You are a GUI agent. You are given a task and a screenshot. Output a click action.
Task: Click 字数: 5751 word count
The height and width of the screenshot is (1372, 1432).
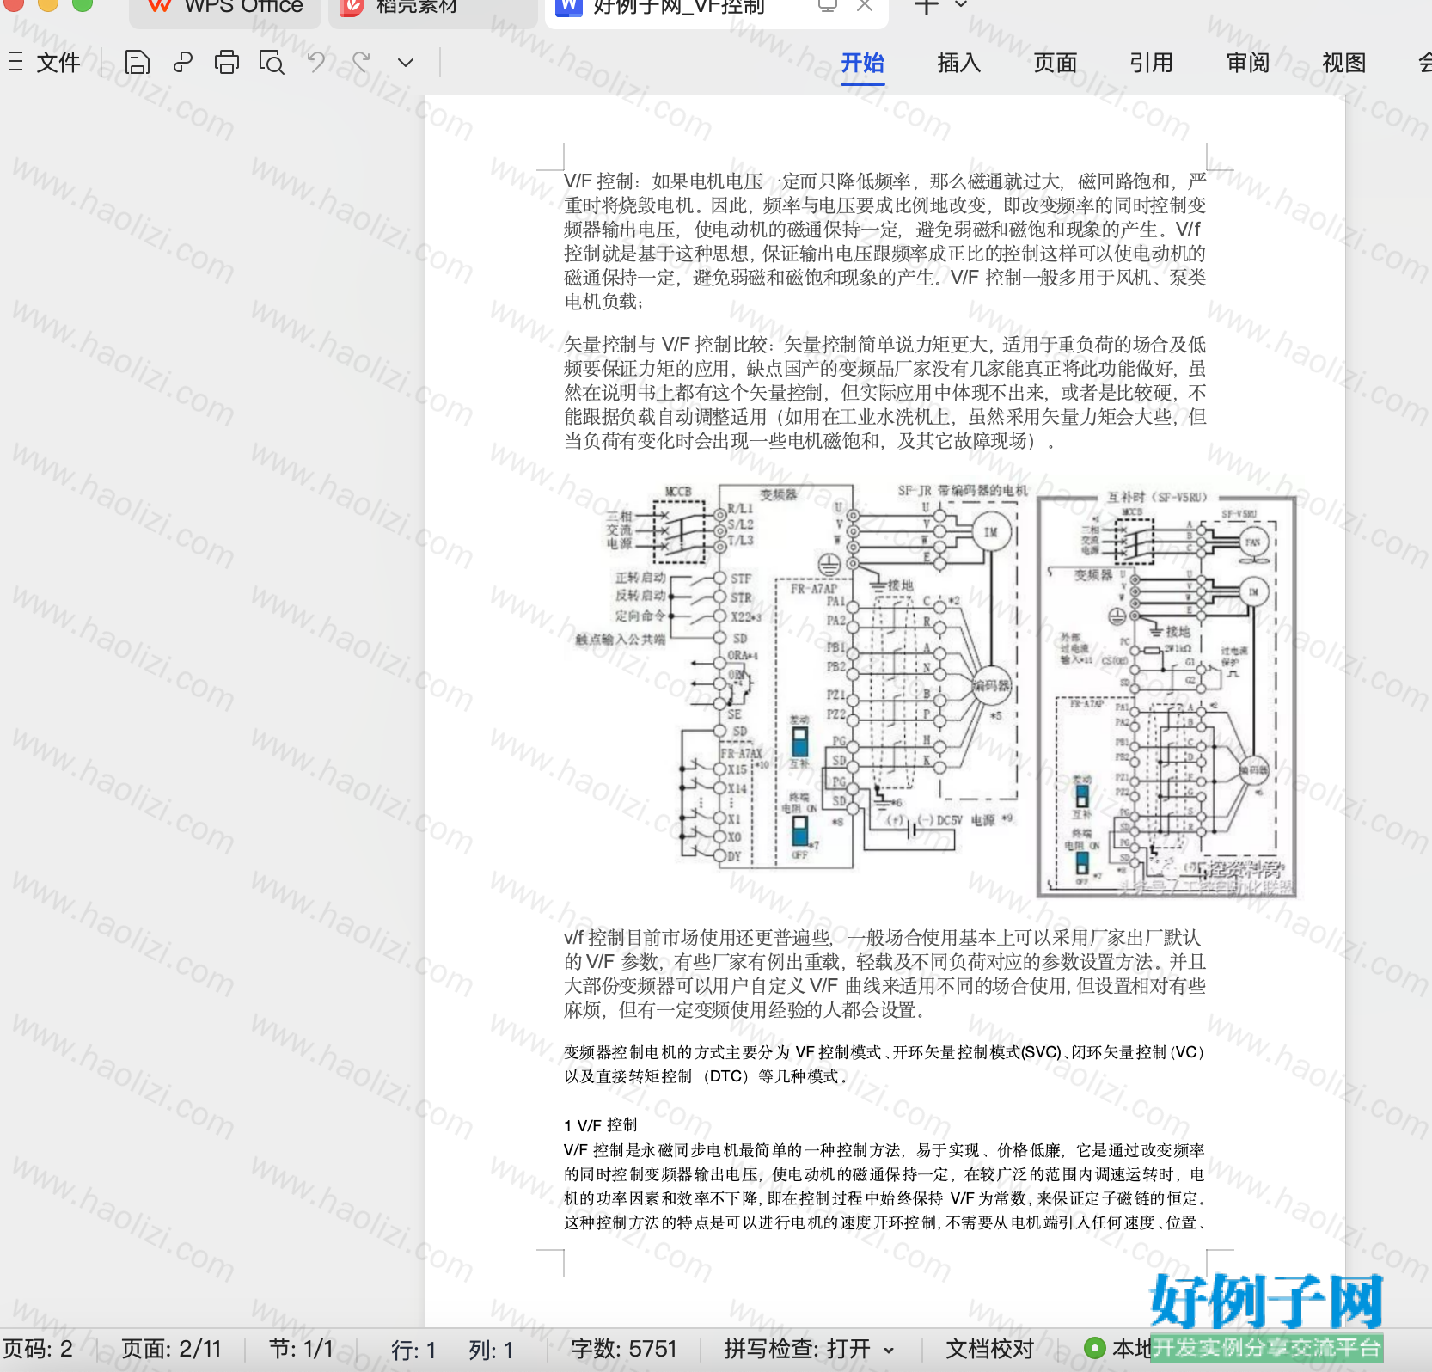(x=624, y=1349)
